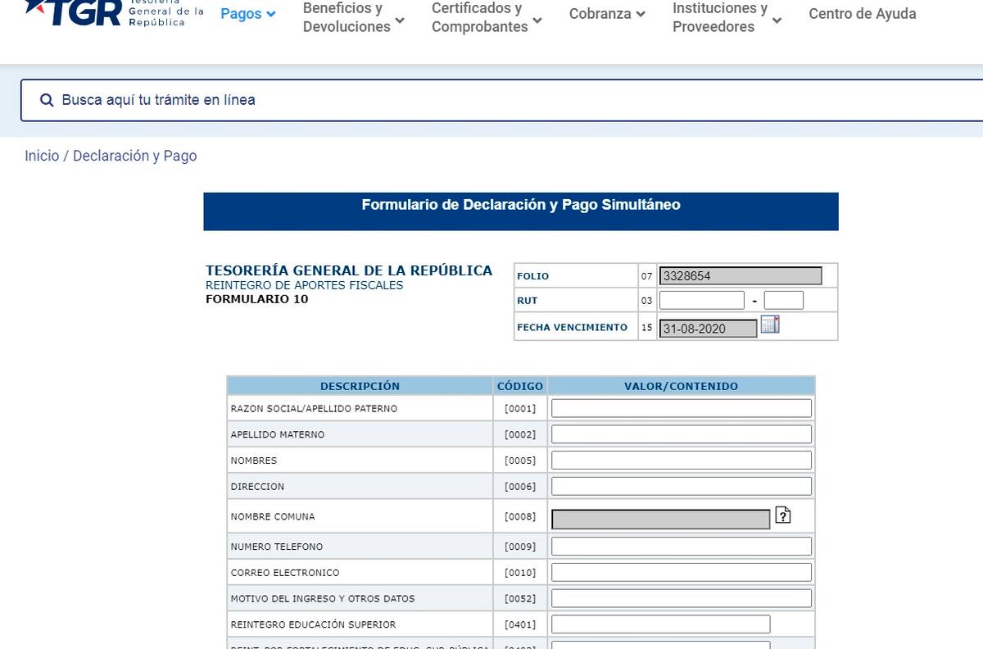
Task: Click the RUT verifier digit field
Action: [x=784, y=300]
